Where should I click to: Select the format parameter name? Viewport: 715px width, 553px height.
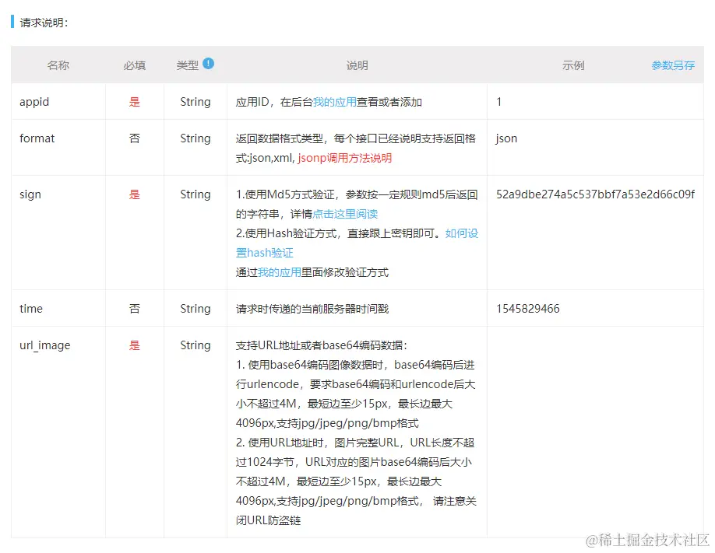point(37,138)
